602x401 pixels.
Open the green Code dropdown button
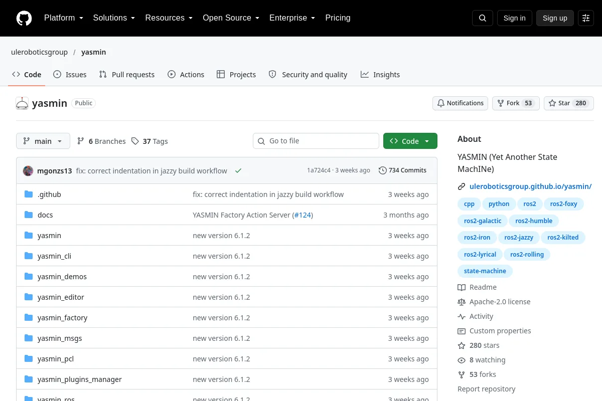click(410, 141)
